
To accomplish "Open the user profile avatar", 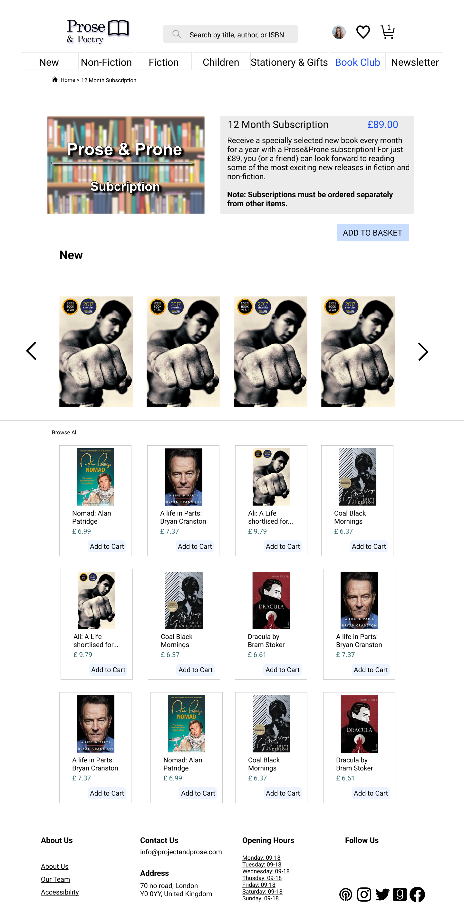I will (x=339, y=33).
